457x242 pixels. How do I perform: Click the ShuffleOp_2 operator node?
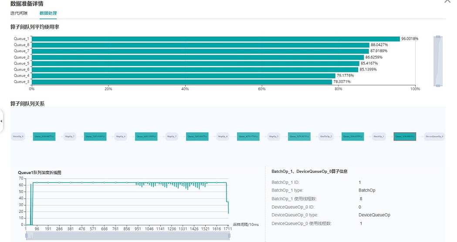[325, 136]
